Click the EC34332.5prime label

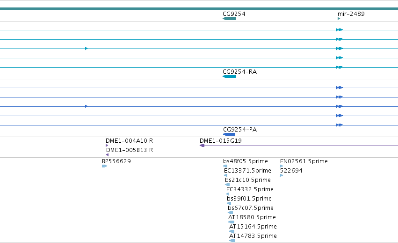(250, 189)
